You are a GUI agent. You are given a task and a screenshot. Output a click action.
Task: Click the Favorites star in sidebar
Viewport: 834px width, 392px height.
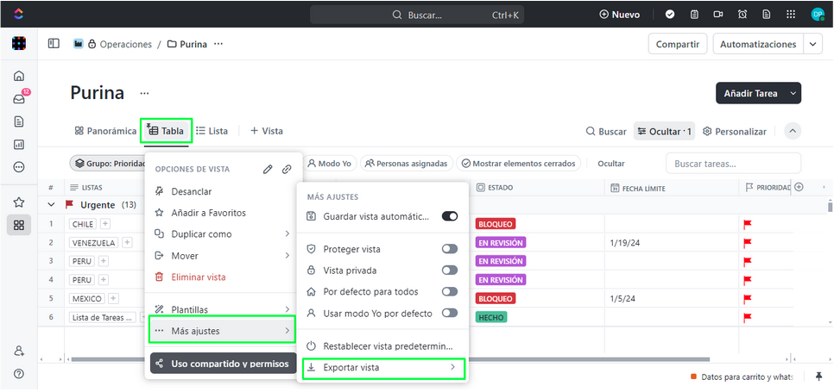pyautogui.click(x=19, y=202)
